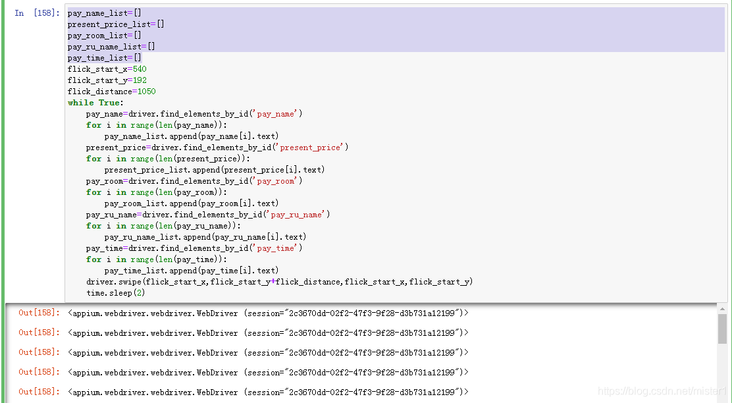Place cursor on the driver.swipe line
Image resolution: width=732 pixels, height=403 pixels.
[279, 282]
